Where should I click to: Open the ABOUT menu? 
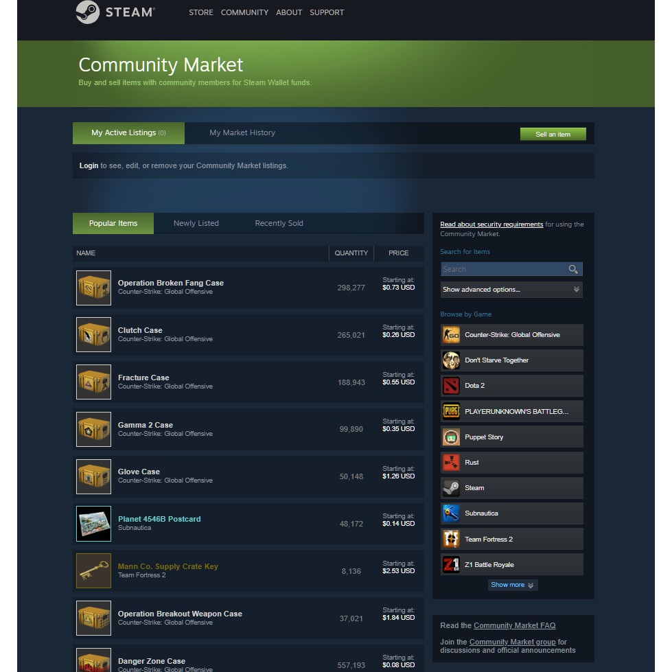289,12
